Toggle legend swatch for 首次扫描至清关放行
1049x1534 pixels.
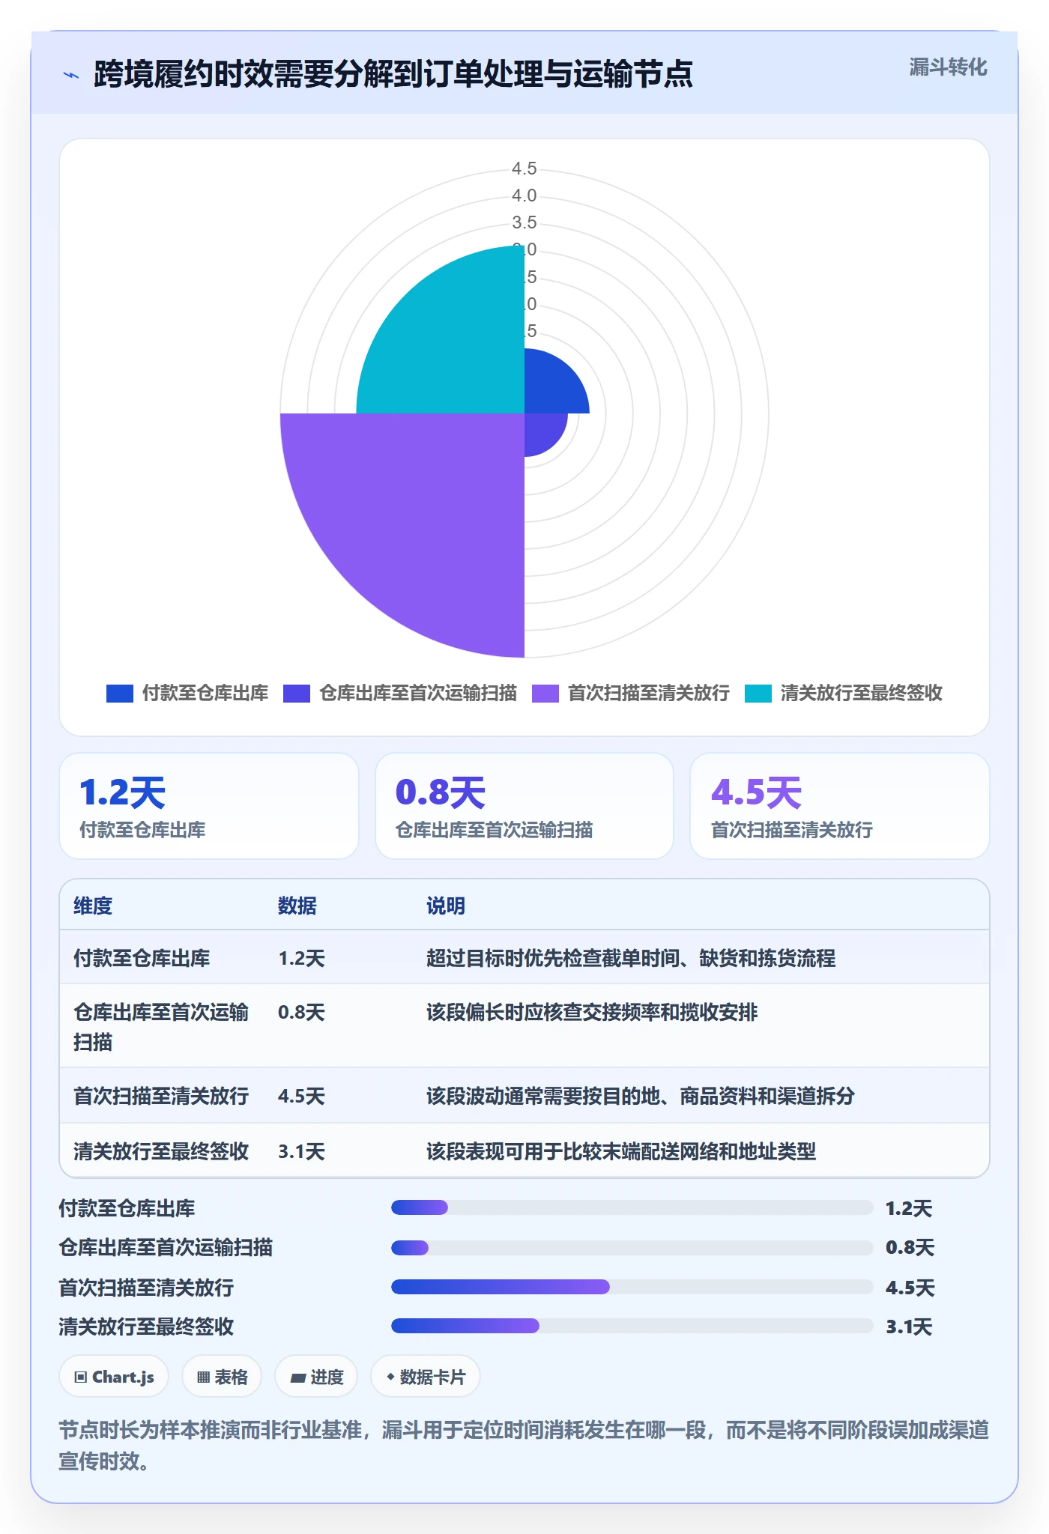[545, 694]
